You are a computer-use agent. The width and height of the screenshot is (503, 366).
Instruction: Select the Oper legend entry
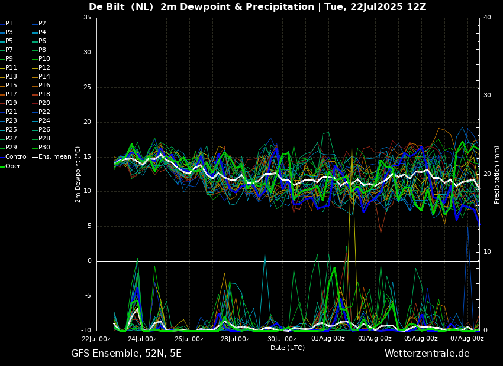pos(10,166)
